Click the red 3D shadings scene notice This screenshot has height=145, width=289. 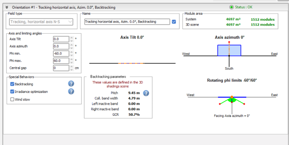118,84
